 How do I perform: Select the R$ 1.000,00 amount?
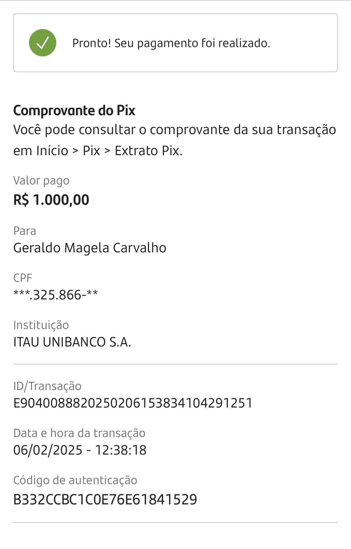[51, 200]
